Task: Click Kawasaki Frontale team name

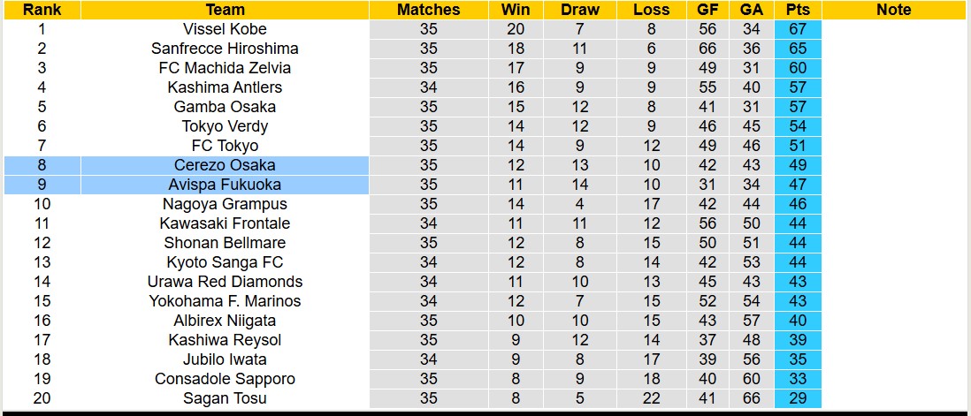Action: [225, 223]
